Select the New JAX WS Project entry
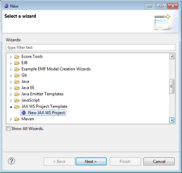 (43, 113)
